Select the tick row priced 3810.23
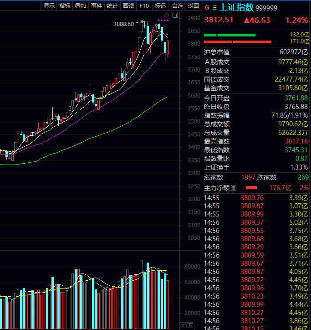311x330 pixels. [x=256, y=296]
